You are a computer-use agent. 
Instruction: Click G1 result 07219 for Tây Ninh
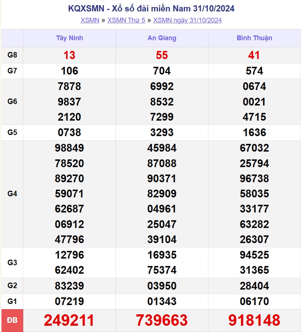point(69,301)
